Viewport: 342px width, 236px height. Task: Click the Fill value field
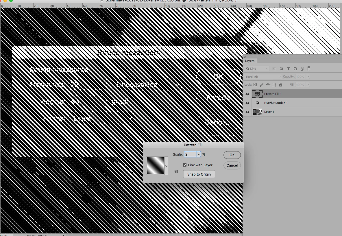point(300,85)
